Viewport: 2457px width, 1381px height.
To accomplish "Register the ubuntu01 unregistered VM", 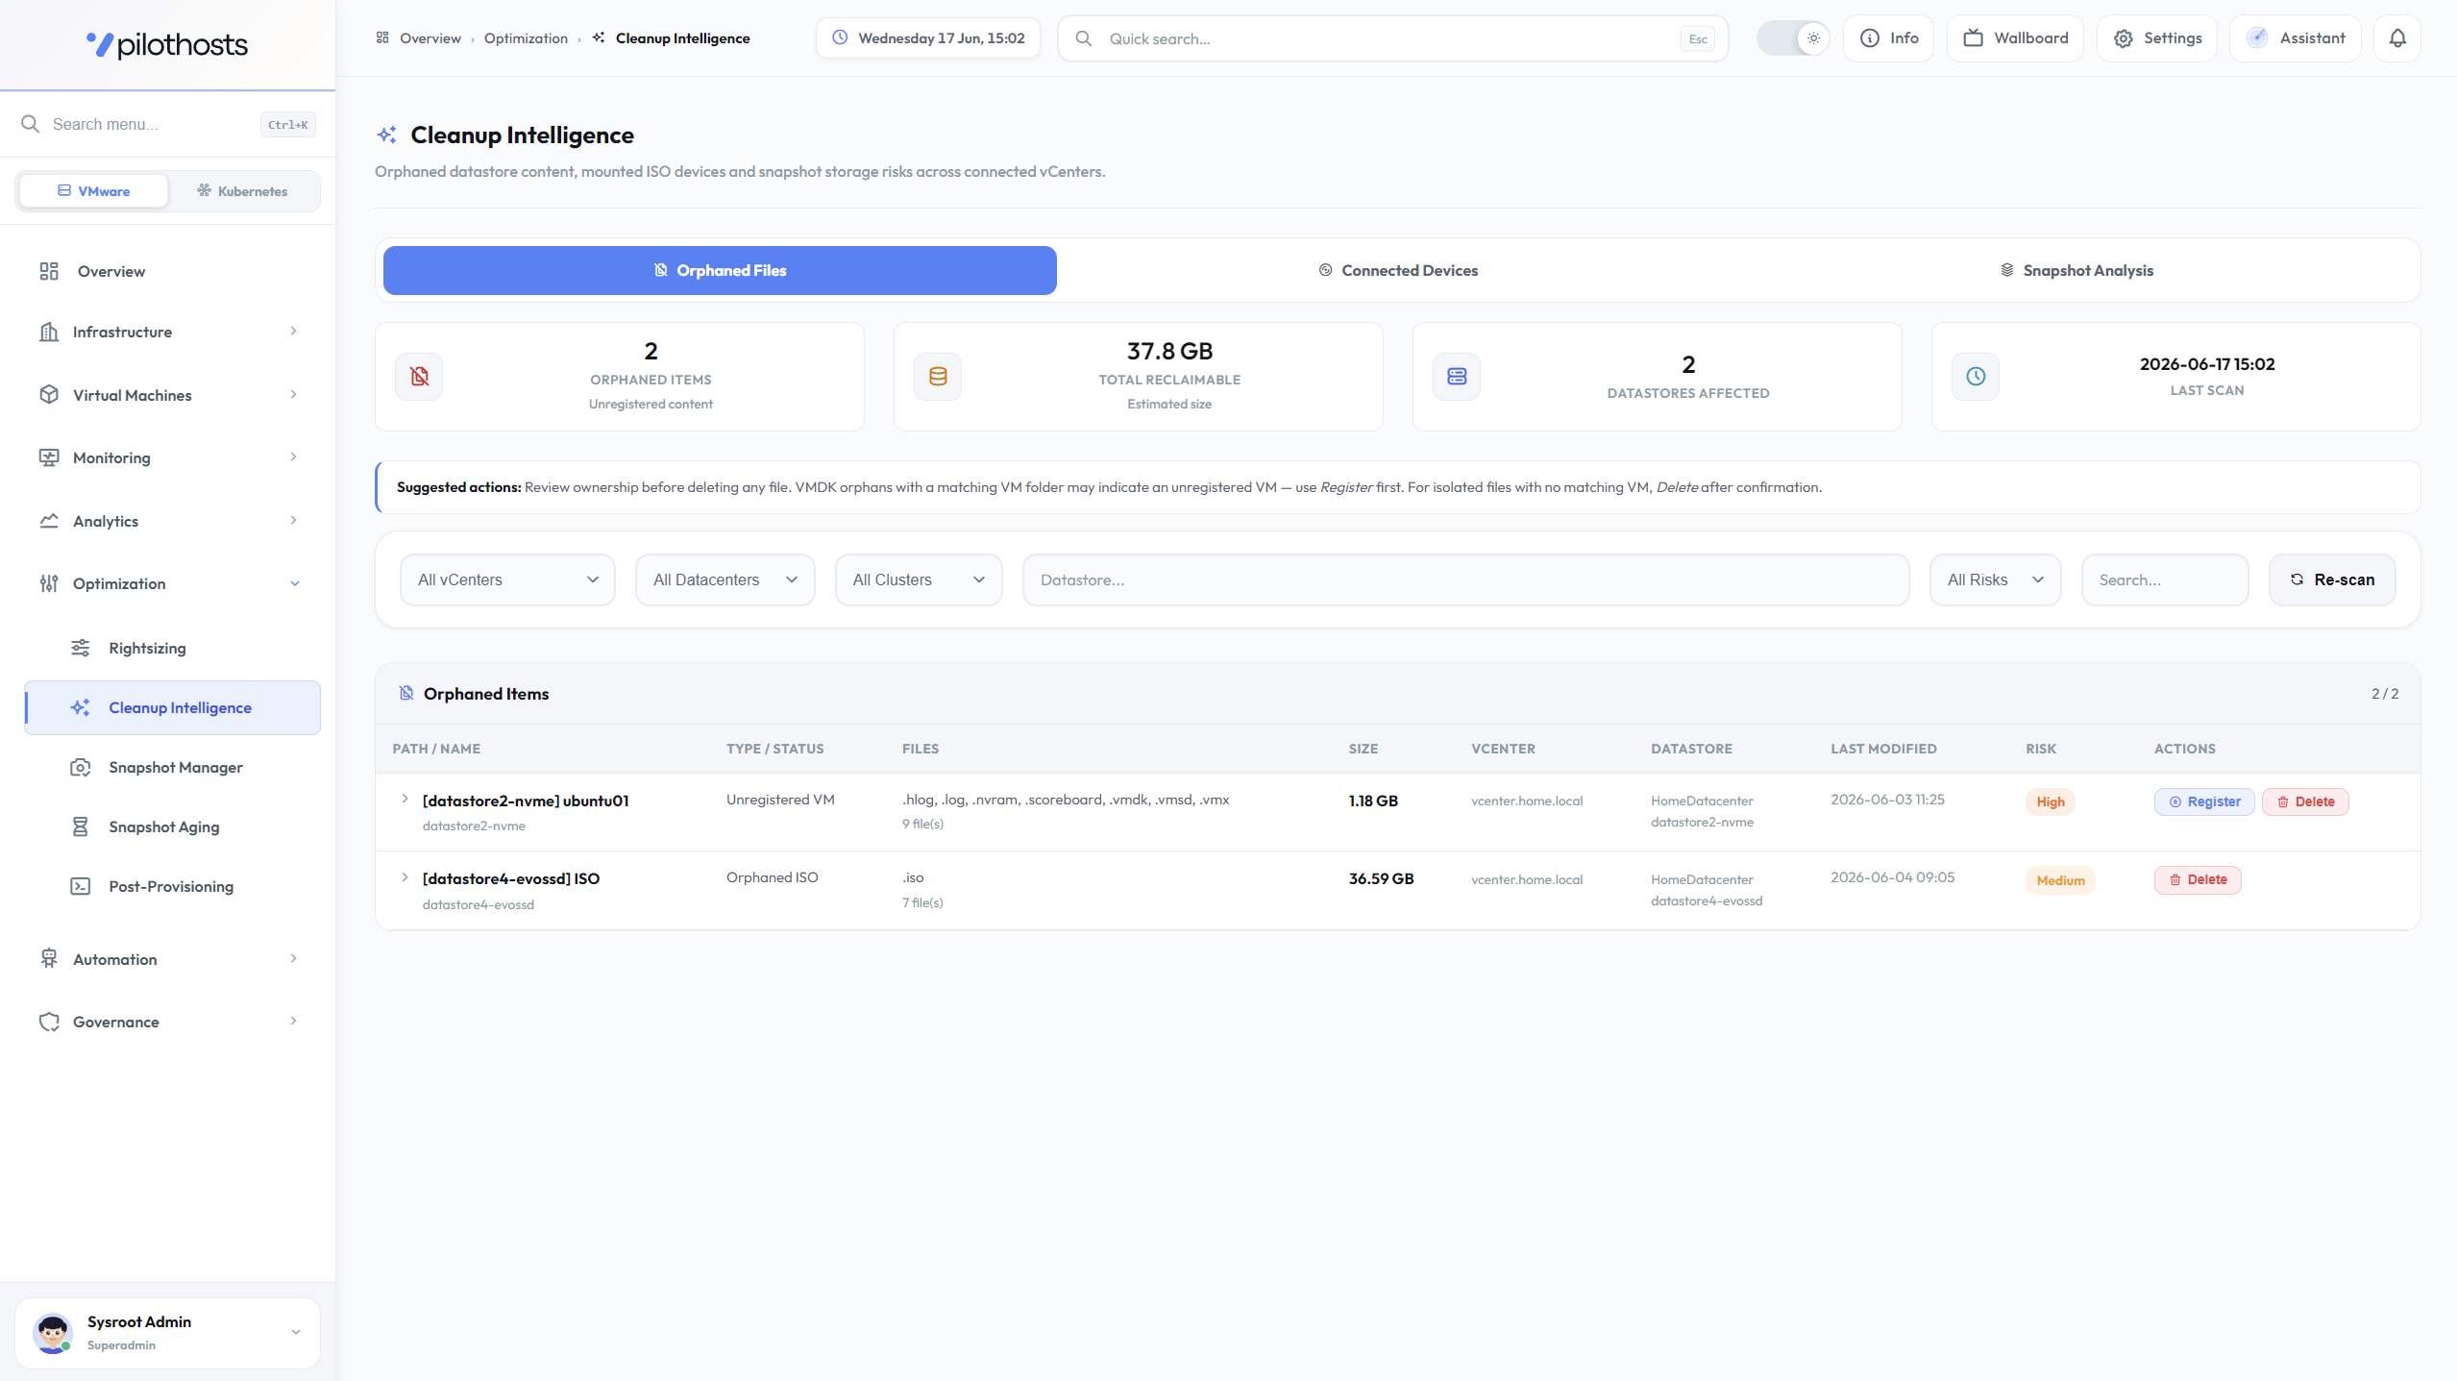I will tap(2204, 801).
